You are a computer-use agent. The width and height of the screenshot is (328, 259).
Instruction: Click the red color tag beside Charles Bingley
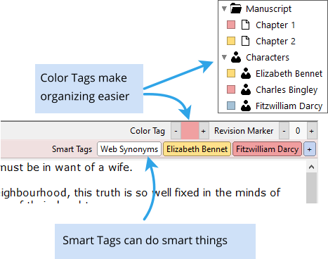coord(231,89)
